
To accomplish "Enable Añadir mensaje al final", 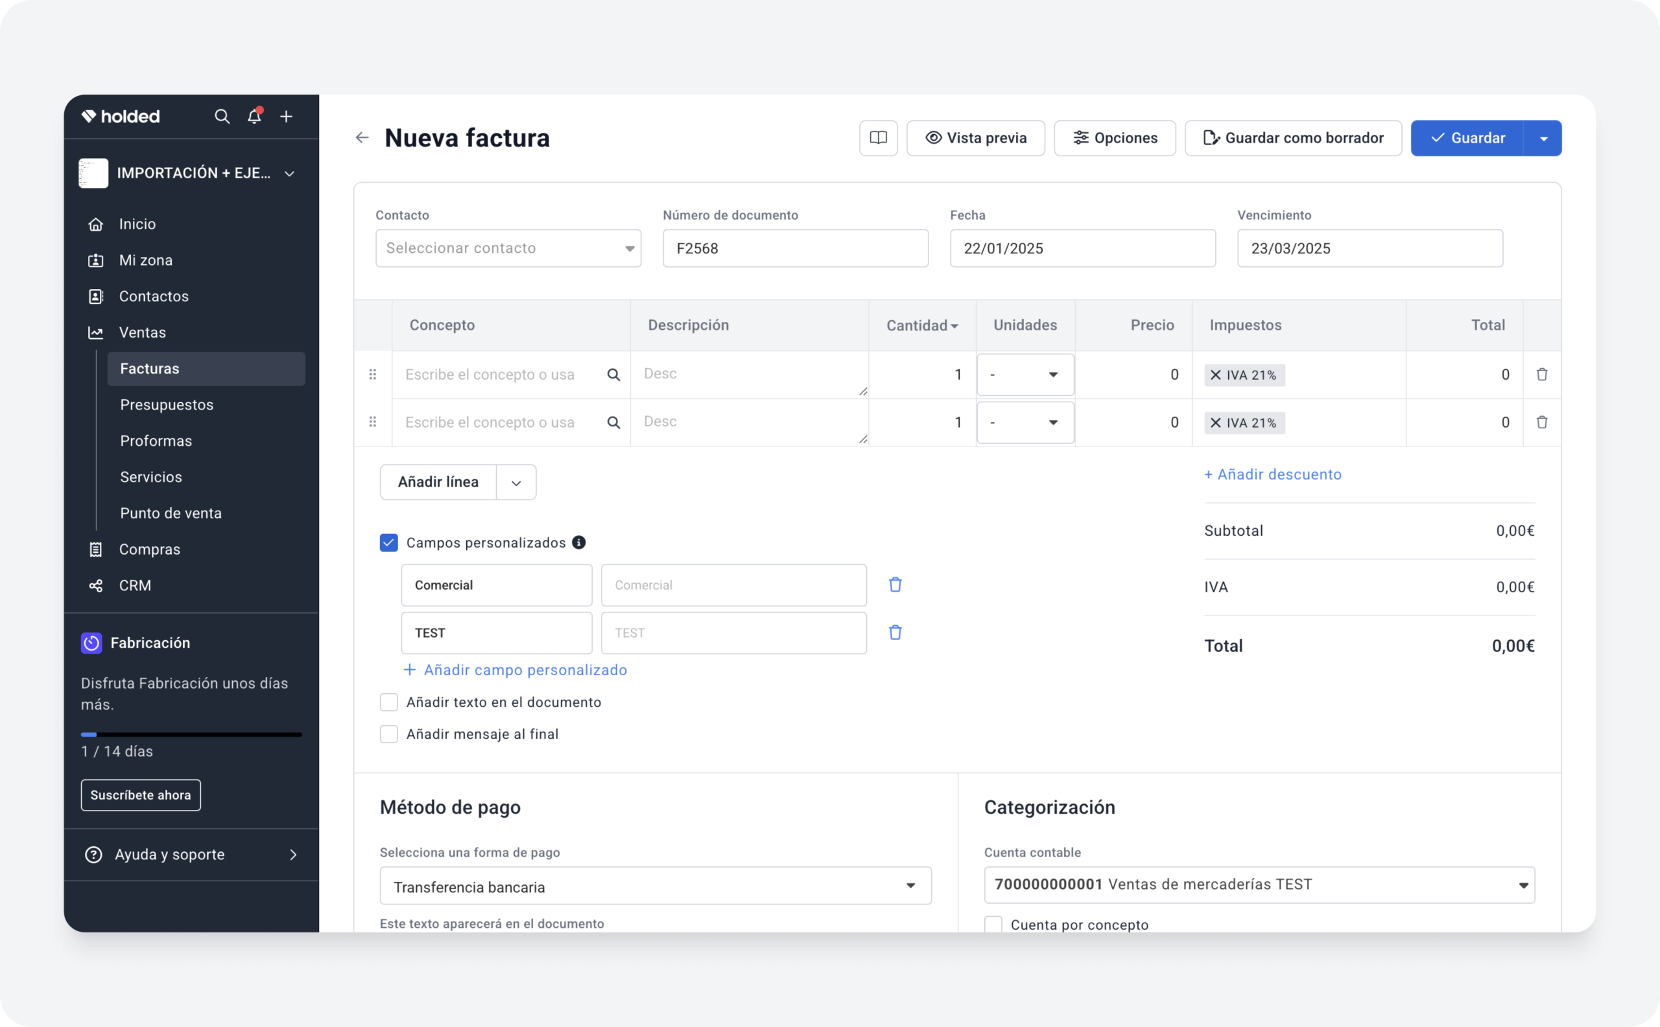I will pyautogui.click(x=389, y=733).
